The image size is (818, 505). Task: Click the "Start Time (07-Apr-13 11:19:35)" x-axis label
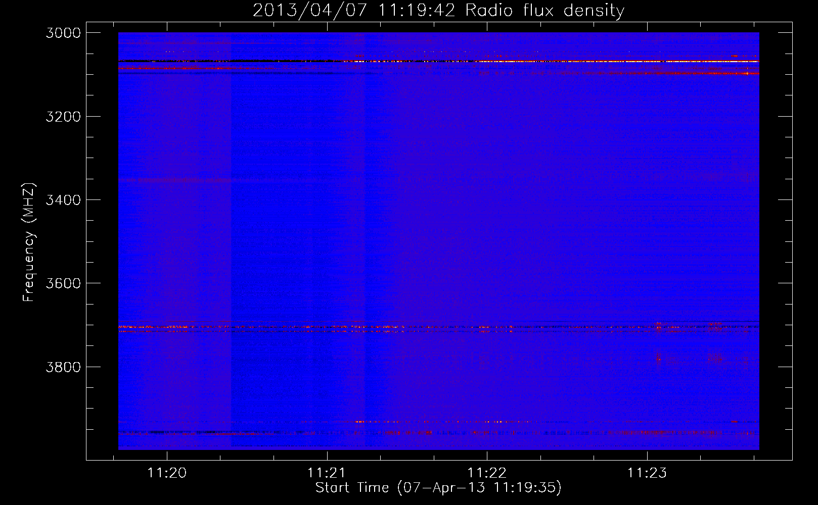click(x=438, y=488)
